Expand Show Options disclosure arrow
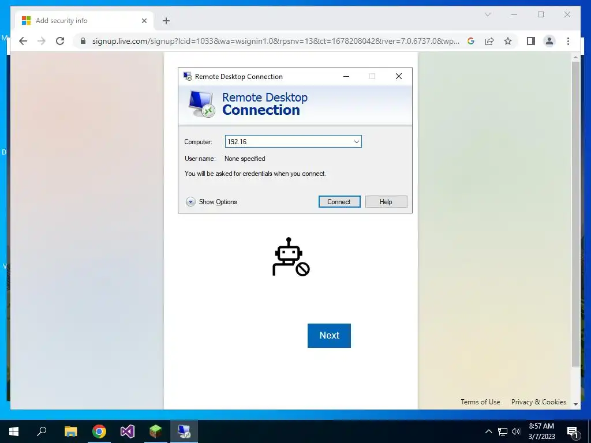Viewport: 591px width, 443px height. coord(190,202)
